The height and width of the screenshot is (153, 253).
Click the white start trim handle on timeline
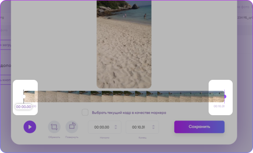[24, 96]
